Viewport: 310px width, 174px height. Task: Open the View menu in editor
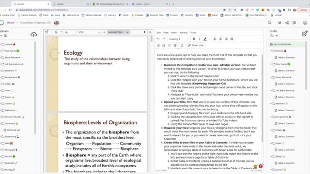166,32
